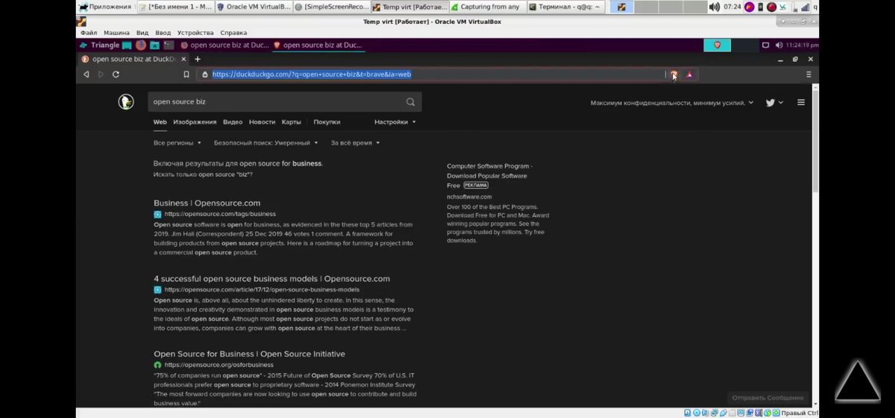This screenshot has width=895, height=418.
Task: Open VirtualBox Файл menu
Action: [x=88, y=33]
